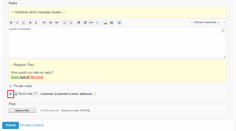The height and width of the screenshot is (131, 236).
Task: Click the Submit button
Action: 10,125
